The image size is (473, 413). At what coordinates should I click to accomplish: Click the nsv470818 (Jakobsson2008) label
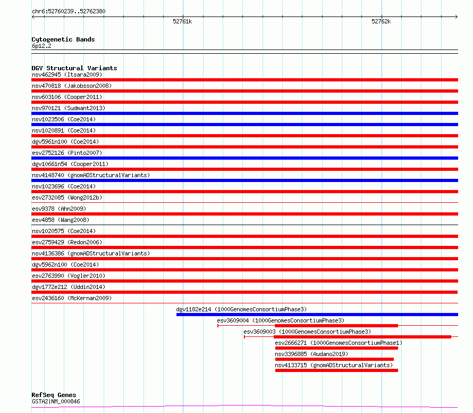(x=72, y=86)
